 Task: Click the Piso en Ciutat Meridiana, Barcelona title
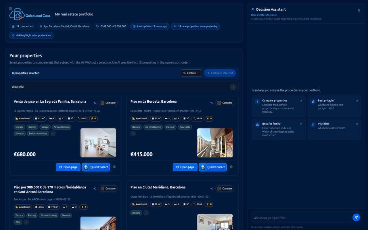pyautogui.click(x=158, y=187)
